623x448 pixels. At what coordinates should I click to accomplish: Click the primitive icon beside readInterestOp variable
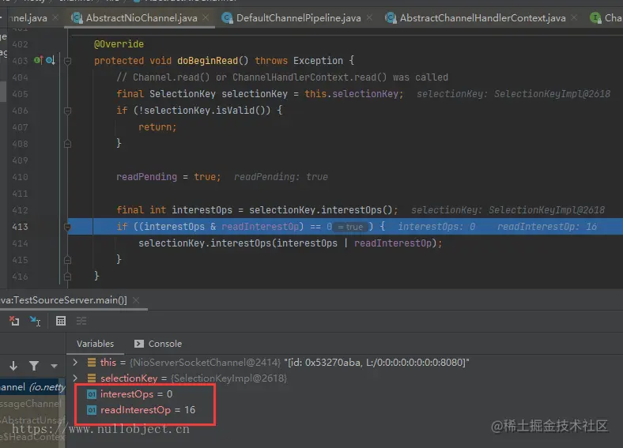click(92, 410)
